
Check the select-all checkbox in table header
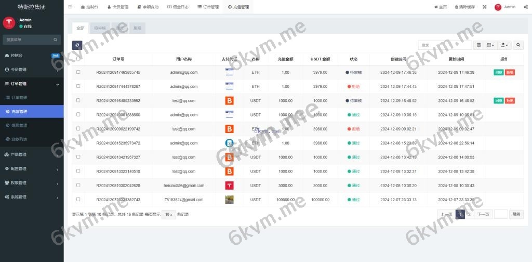[x=78, y=59]
